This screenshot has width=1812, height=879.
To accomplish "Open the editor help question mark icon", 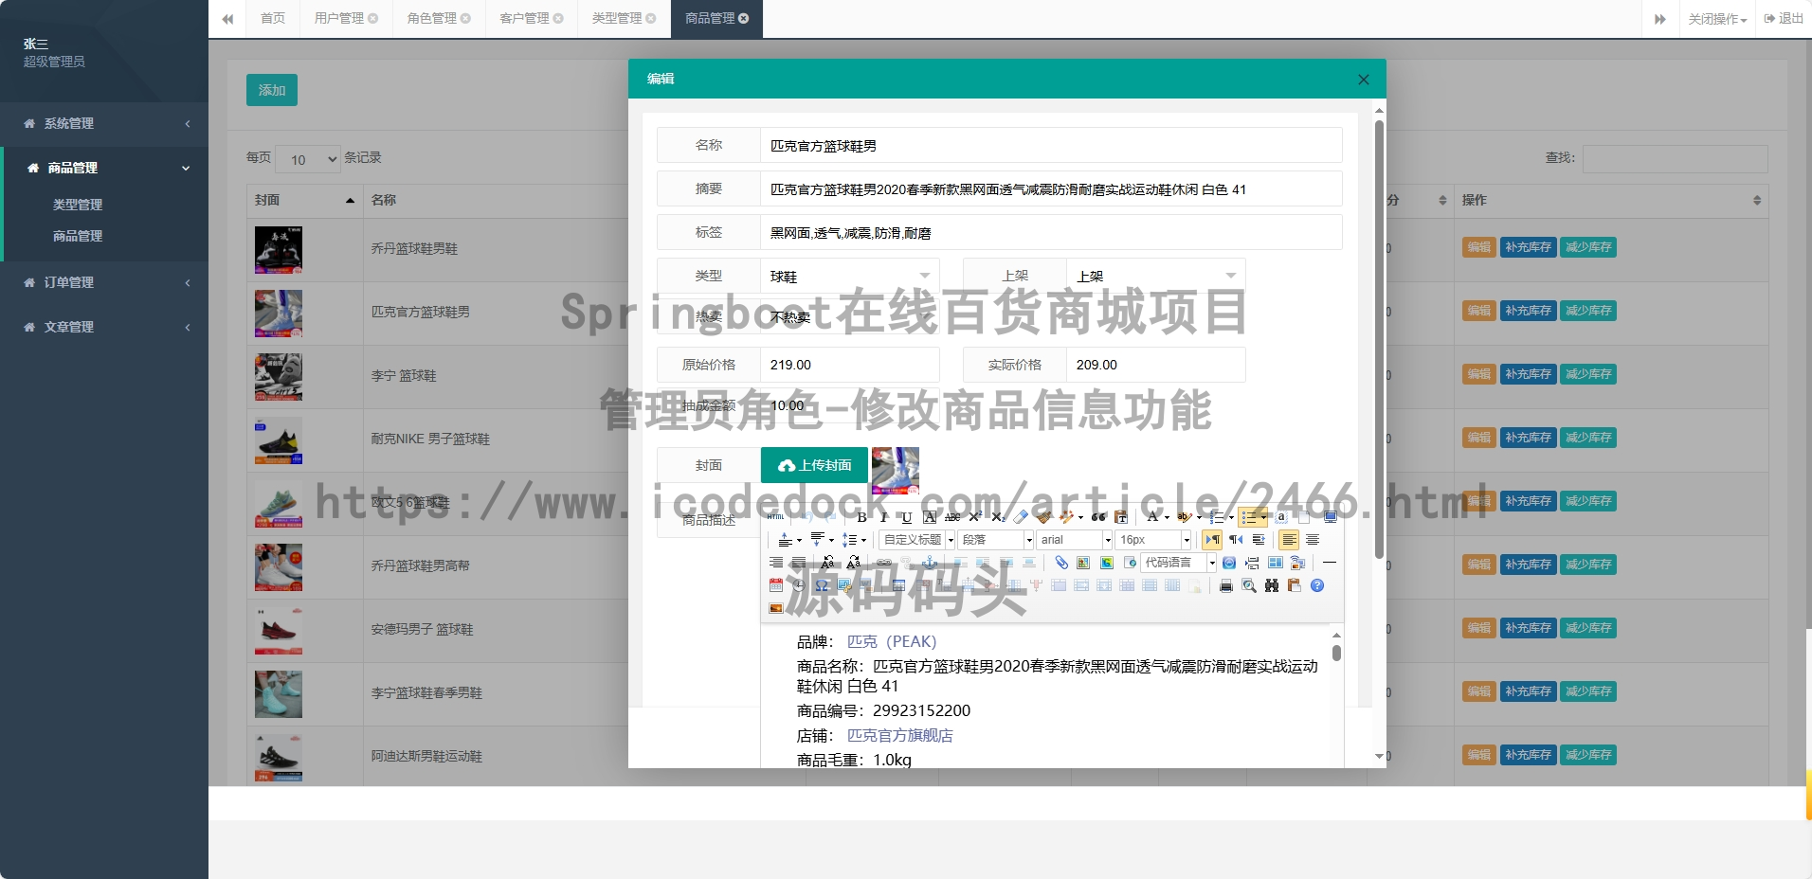I will pyautogui.click(x=1317, y=585).
